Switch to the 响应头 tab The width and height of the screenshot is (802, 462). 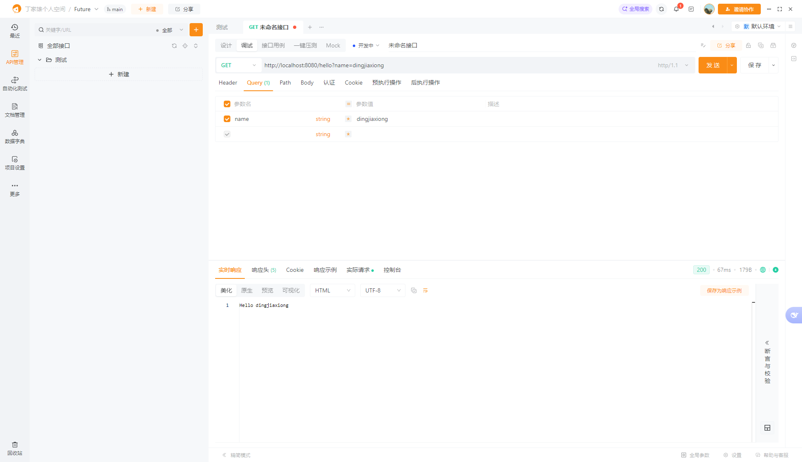click(x=264, y=270)
